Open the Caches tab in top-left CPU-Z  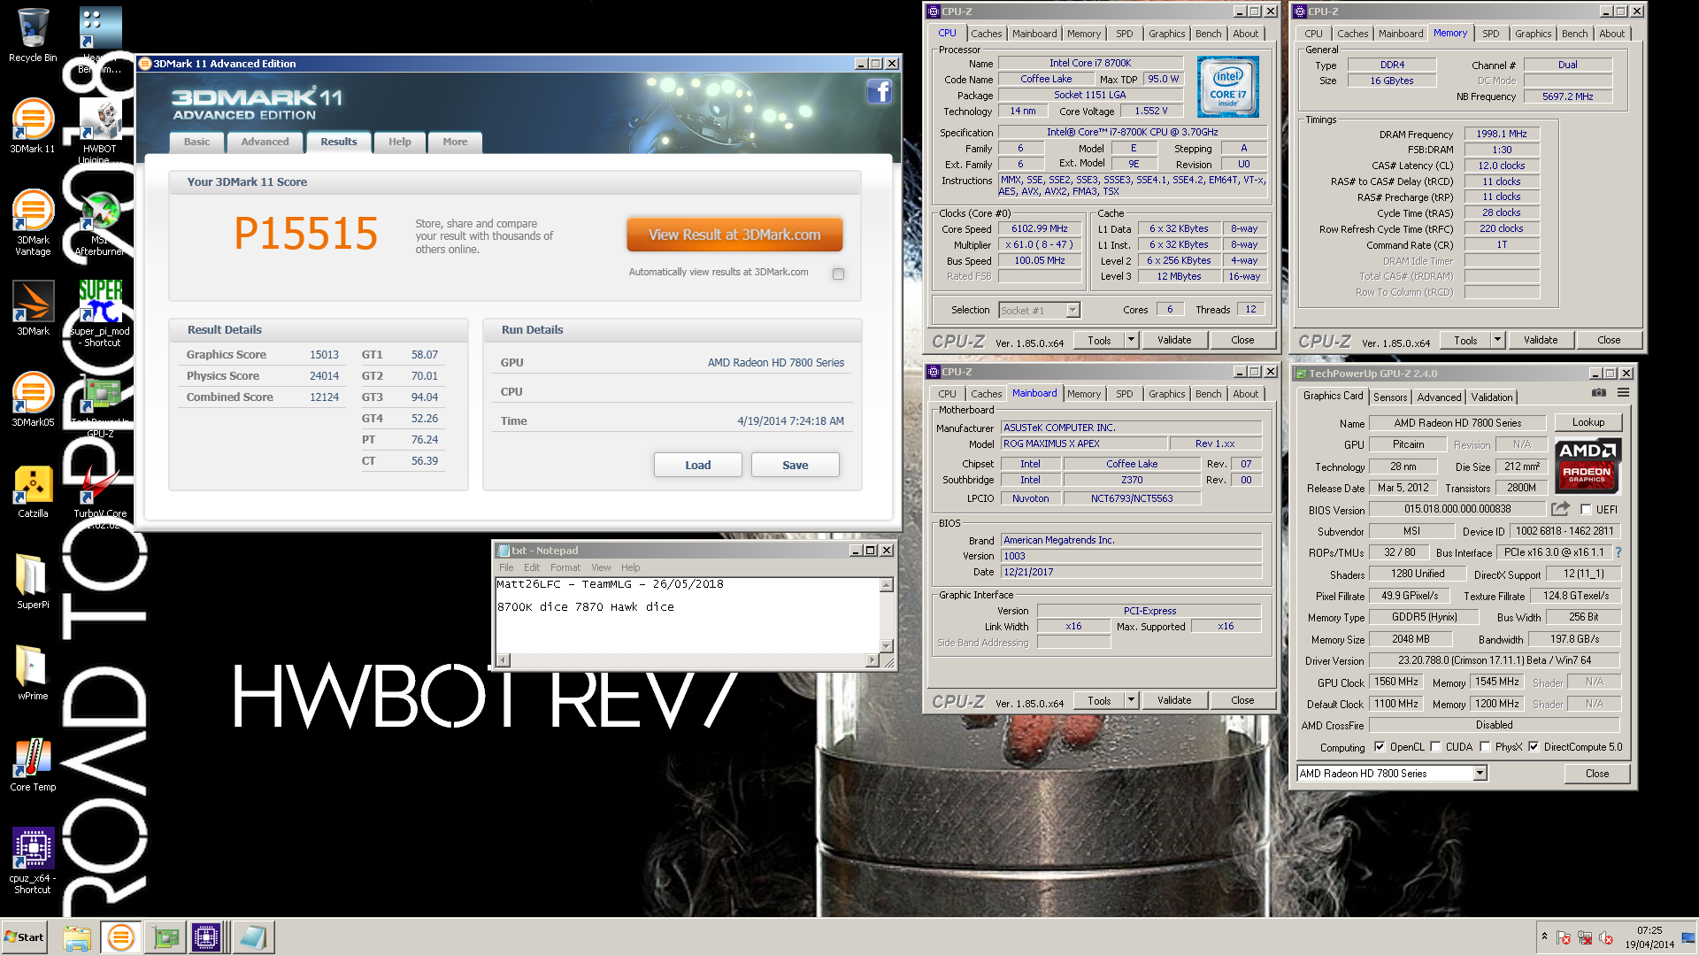pyautogui.click(x=986, y=34)
